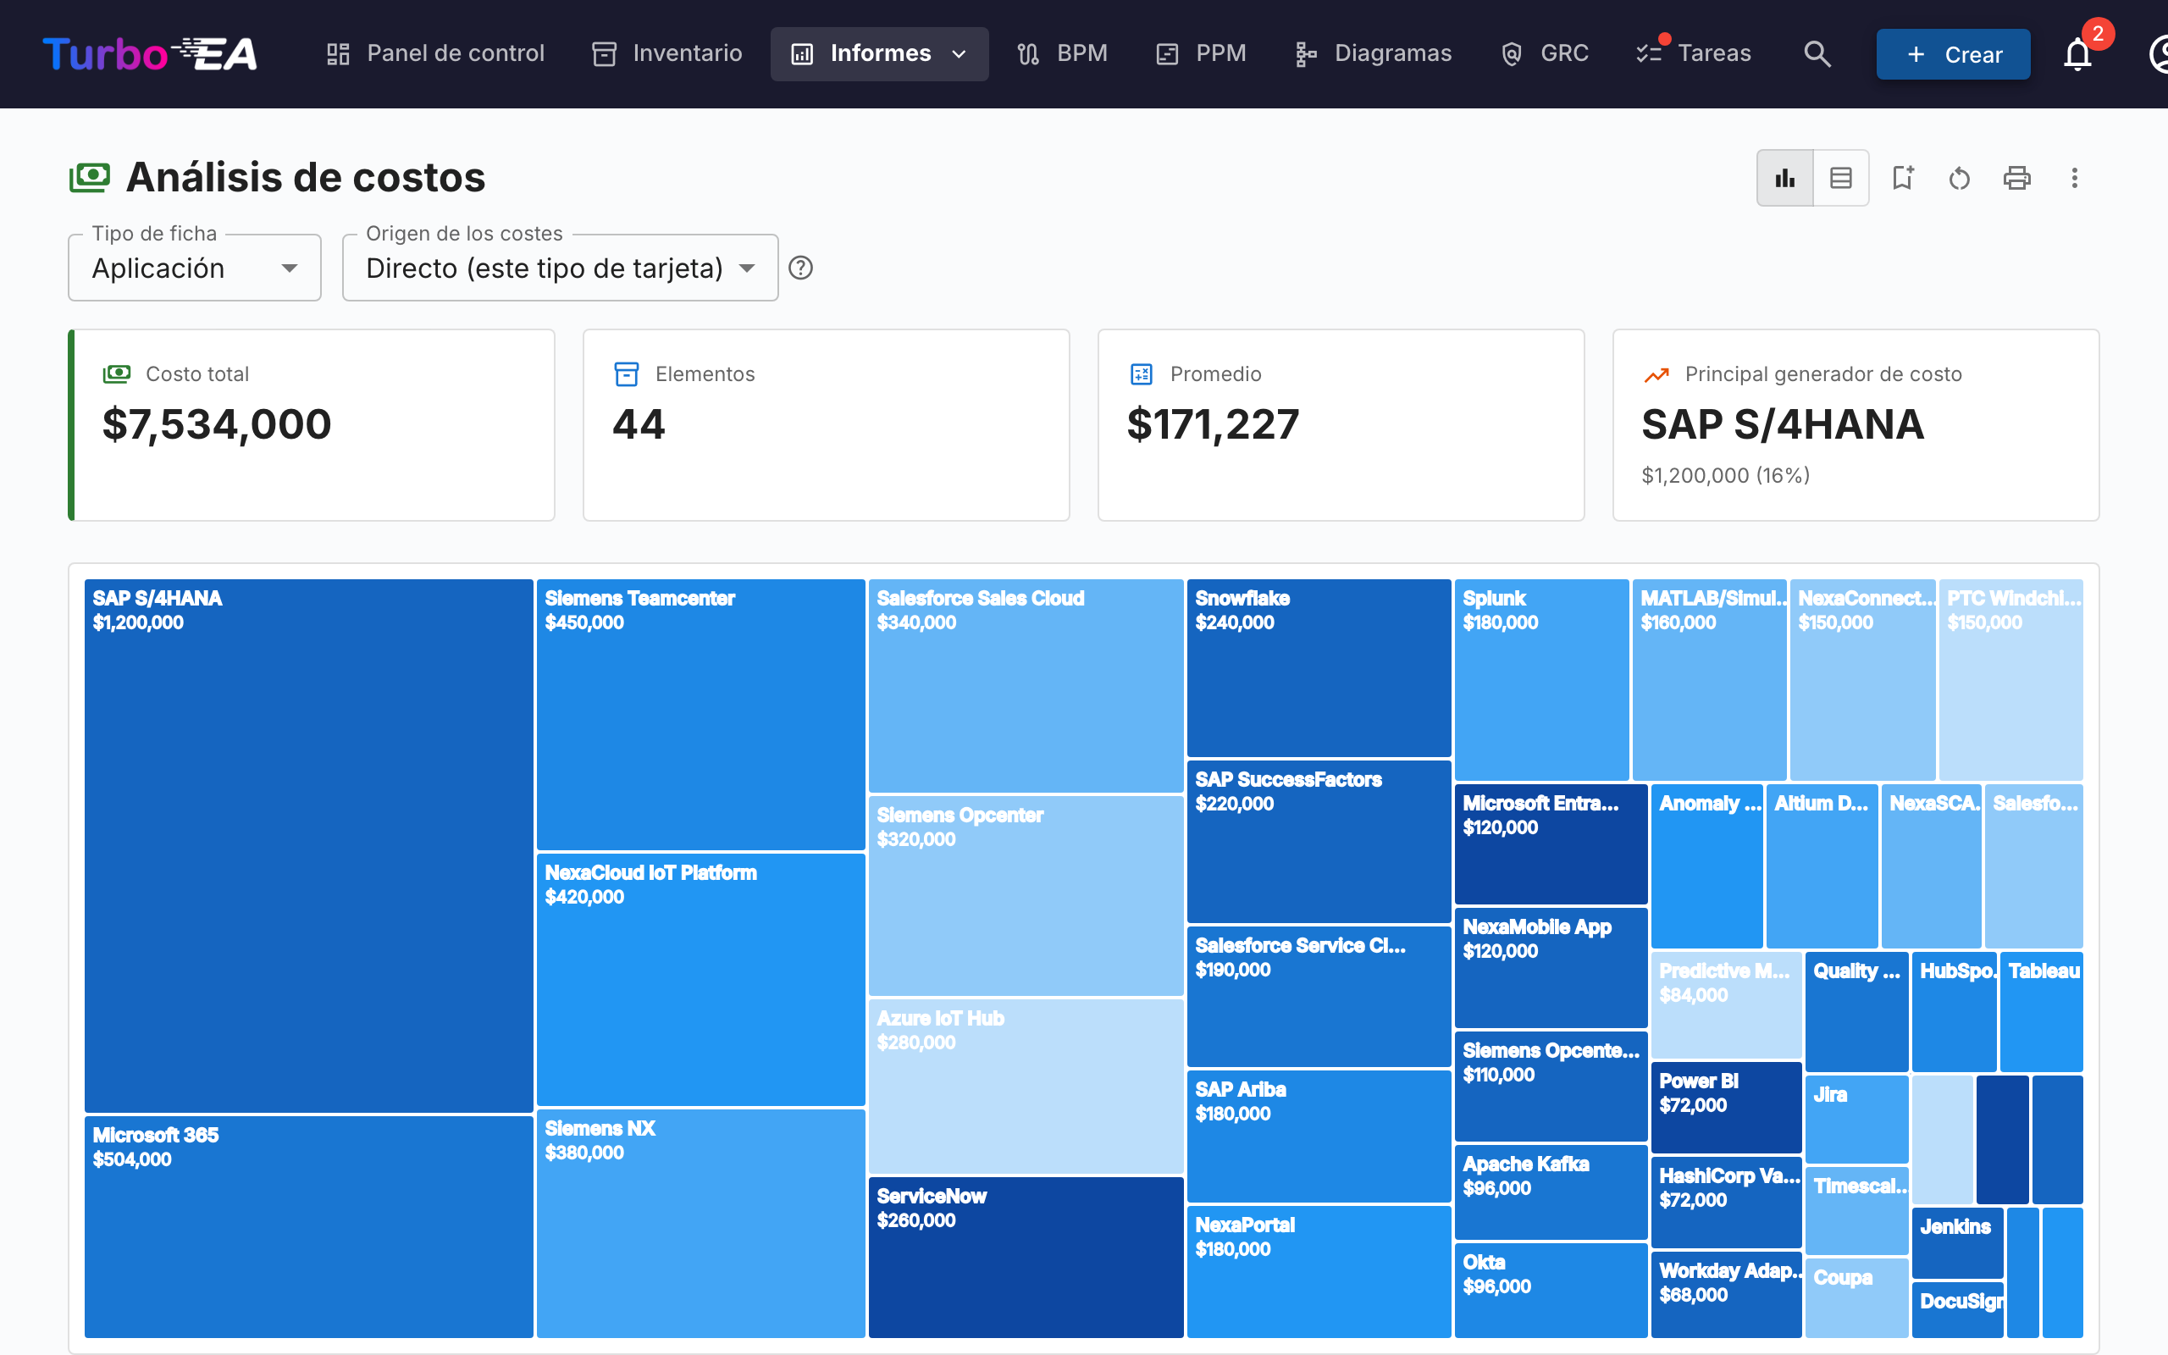This screenshot has height=1355, width=2168.
Task: Click the Turbo EA logo
Action: pyautogui.click(x=151, y=53)
